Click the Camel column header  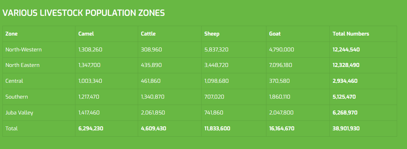86,34
